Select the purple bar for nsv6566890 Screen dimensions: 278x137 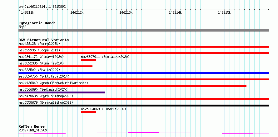(62, 92)
